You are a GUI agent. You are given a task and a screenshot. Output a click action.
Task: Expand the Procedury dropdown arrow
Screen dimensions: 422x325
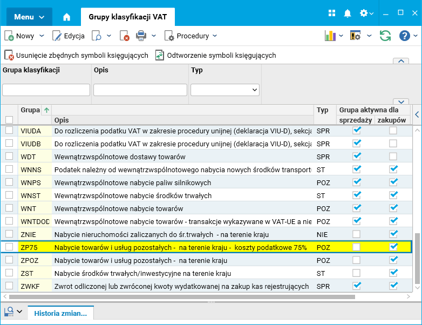215,36
